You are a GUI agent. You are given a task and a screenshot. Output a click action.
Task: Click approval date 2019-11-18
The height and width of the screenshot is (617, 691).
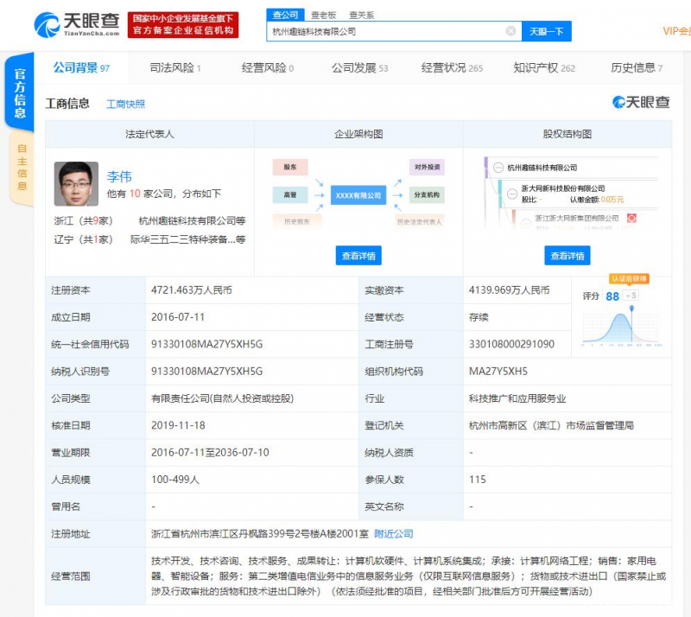point(178,425)
